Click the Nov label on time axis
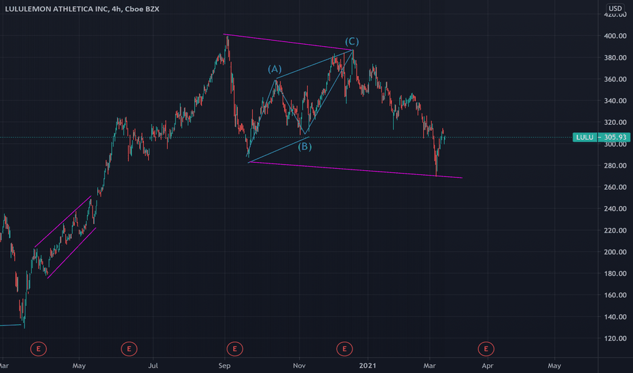This screenshot has height=373, width=633. point(299,366)
